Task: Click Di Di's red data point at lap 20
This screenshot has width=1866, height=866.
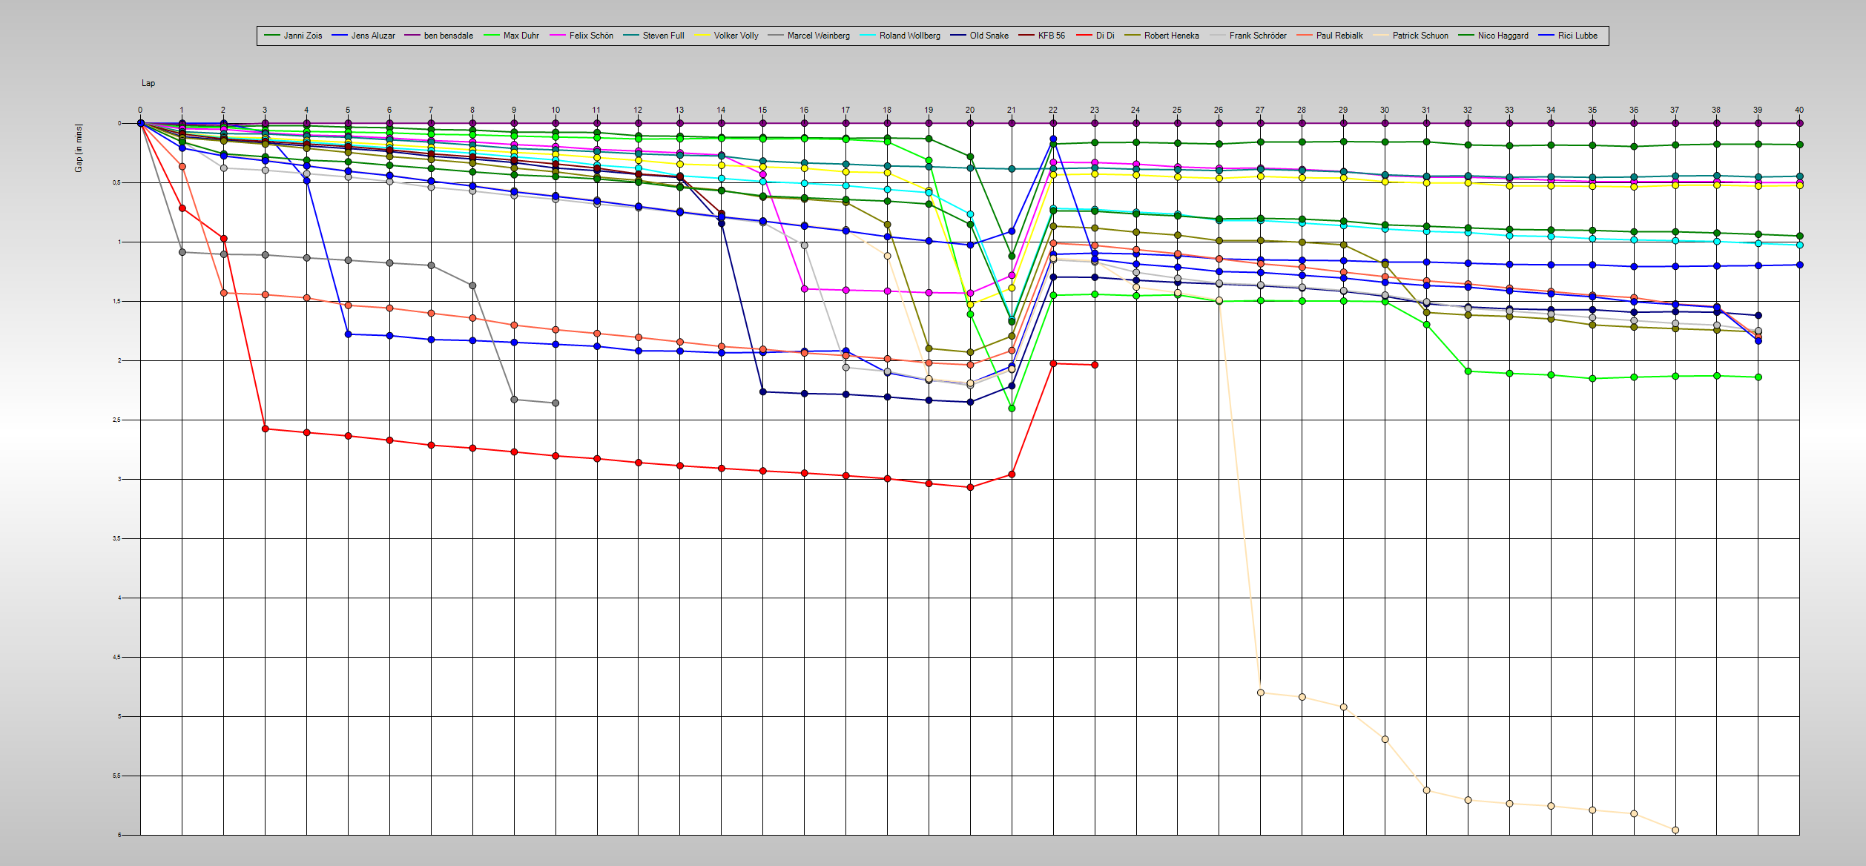Action: click(971, 487)
